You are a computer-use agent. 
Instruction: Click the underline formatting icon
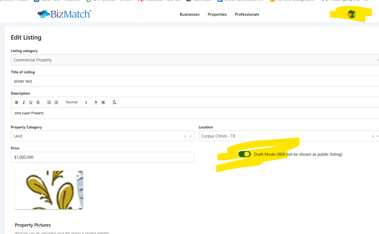tap(31, 102)
